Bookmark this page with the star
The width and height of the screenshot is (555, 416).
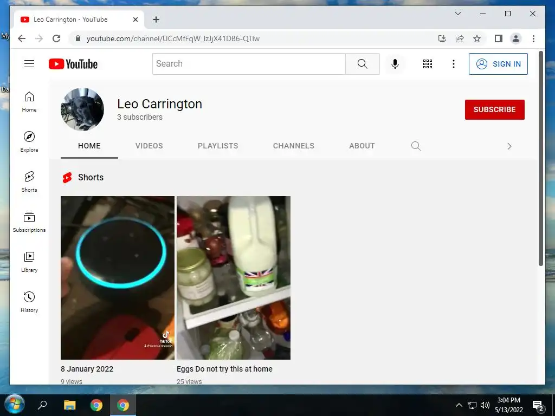477,38
